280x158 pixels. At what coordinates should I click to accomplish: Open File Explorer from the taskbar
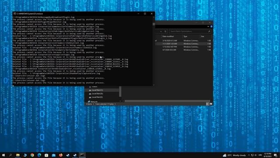(x=18, y=155)
